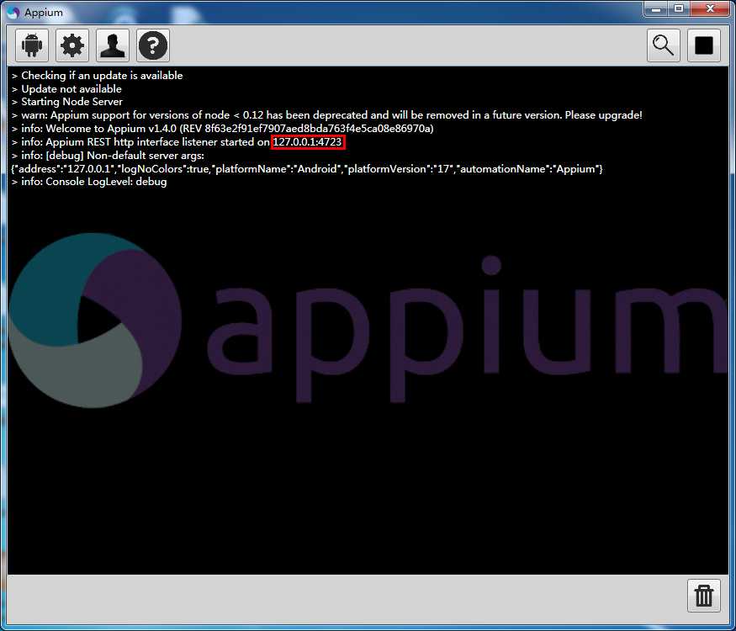
Task: Click the "Console LogLevel: debug" log line
Action: coord(89,182)
